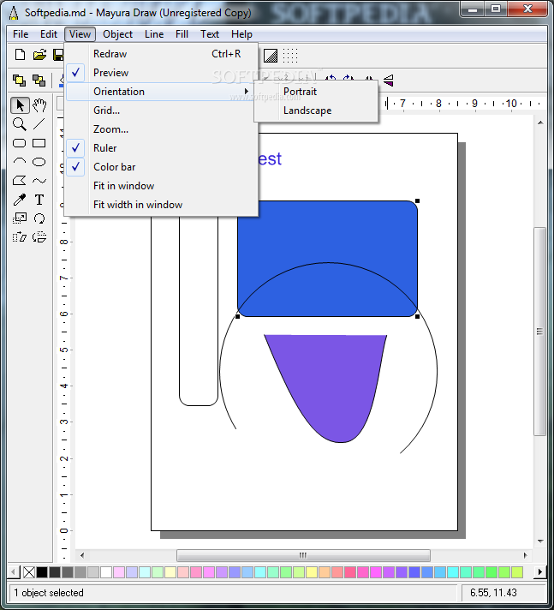Open the Text menu

point(210,34)
